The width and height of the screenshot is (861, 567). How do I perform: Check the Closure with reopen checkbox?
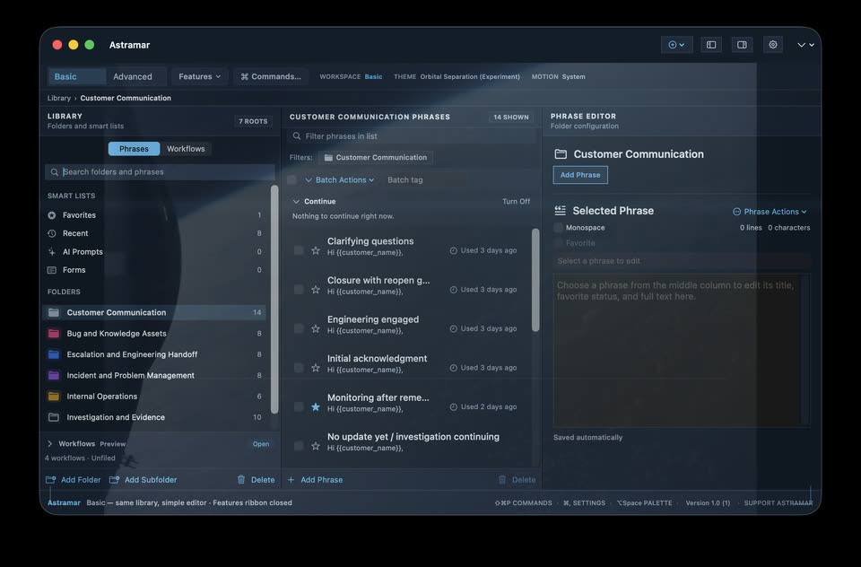click(x=299, y=290)
